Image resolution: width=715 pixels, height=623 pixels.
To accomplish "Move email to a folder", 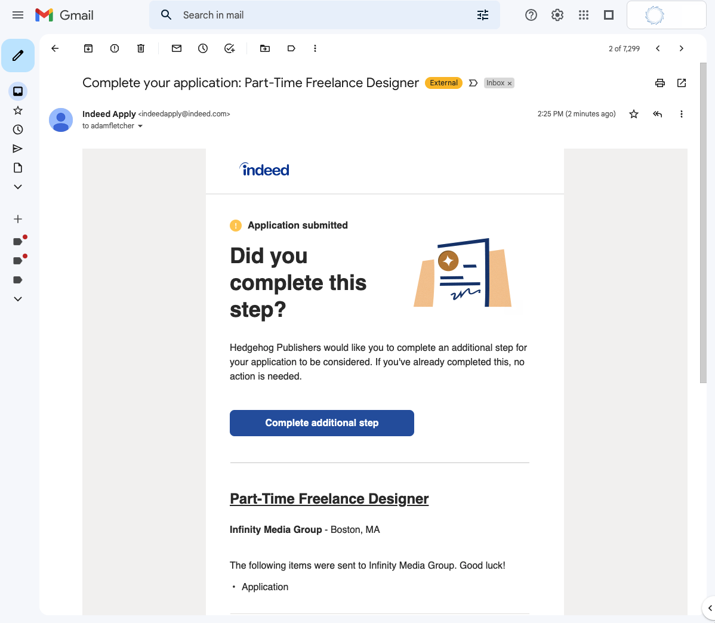I will [265, 48].
